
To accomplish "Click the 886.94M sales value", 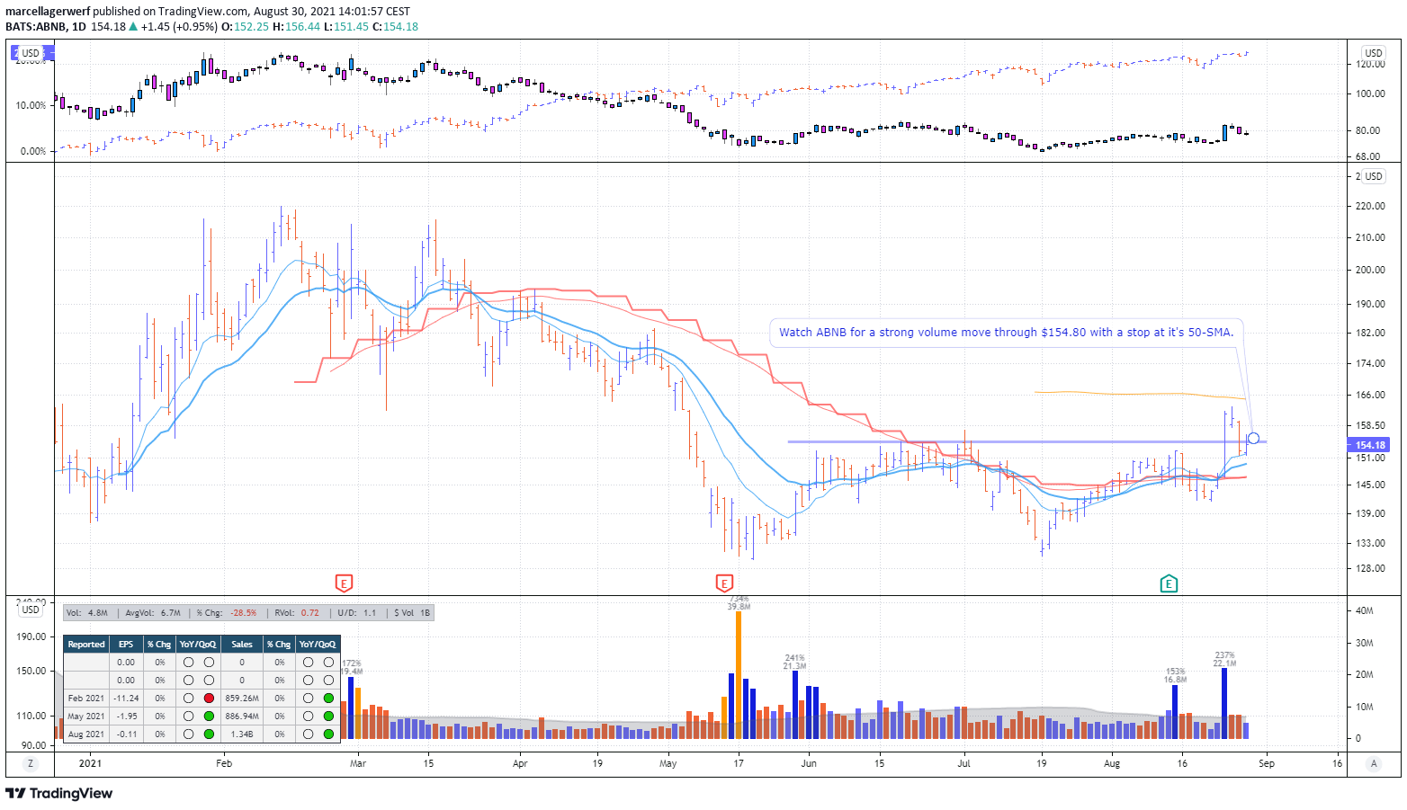I will click(x=242, y=716).
